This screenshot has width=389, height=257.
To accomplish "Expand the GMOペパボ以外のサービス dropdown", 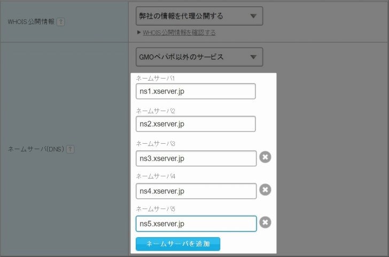I will 199,57.
